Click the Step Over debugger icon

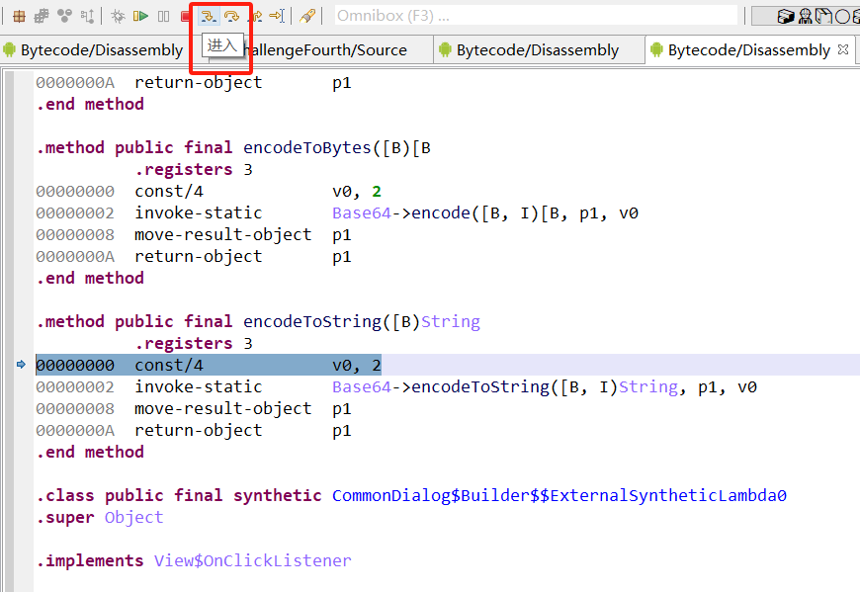(x=231, y=16)
